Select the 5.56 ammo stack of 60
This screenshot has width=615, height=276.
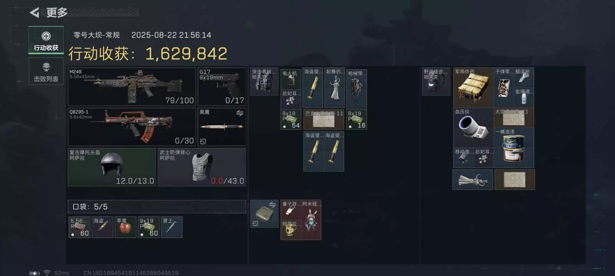click(x=80, y=227)
